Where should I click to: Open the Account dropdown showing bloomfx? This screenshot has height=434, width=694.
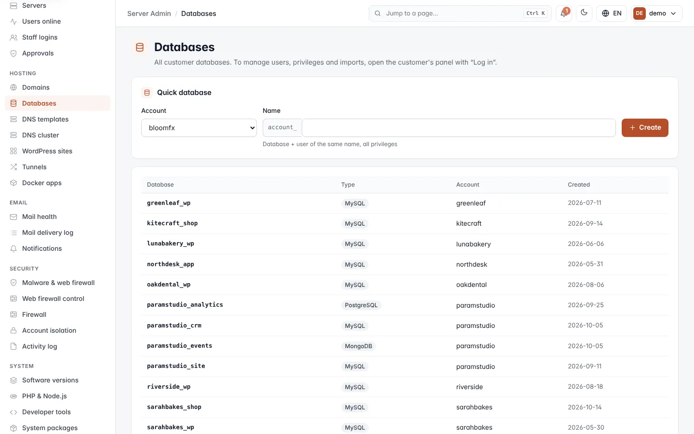point(199,128)
